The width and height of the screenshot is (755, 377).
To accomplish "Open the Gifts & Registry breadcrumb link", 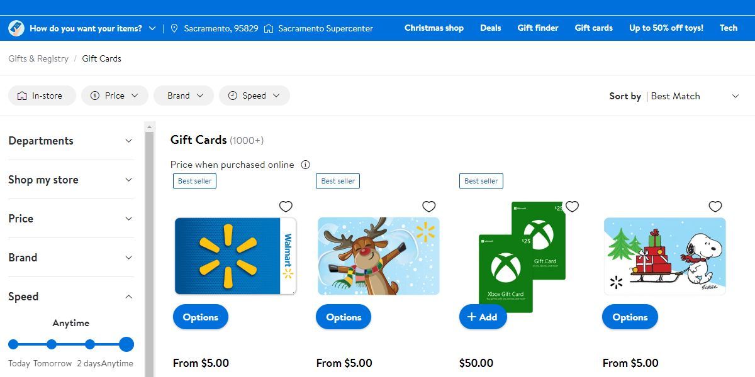I will click(38, 58).
